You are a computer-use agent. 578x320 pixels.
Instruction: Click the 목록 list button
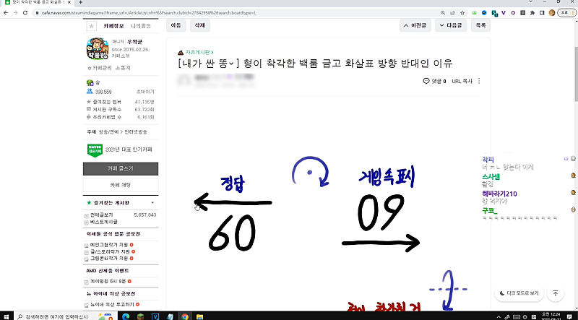[x=480, y=26]
